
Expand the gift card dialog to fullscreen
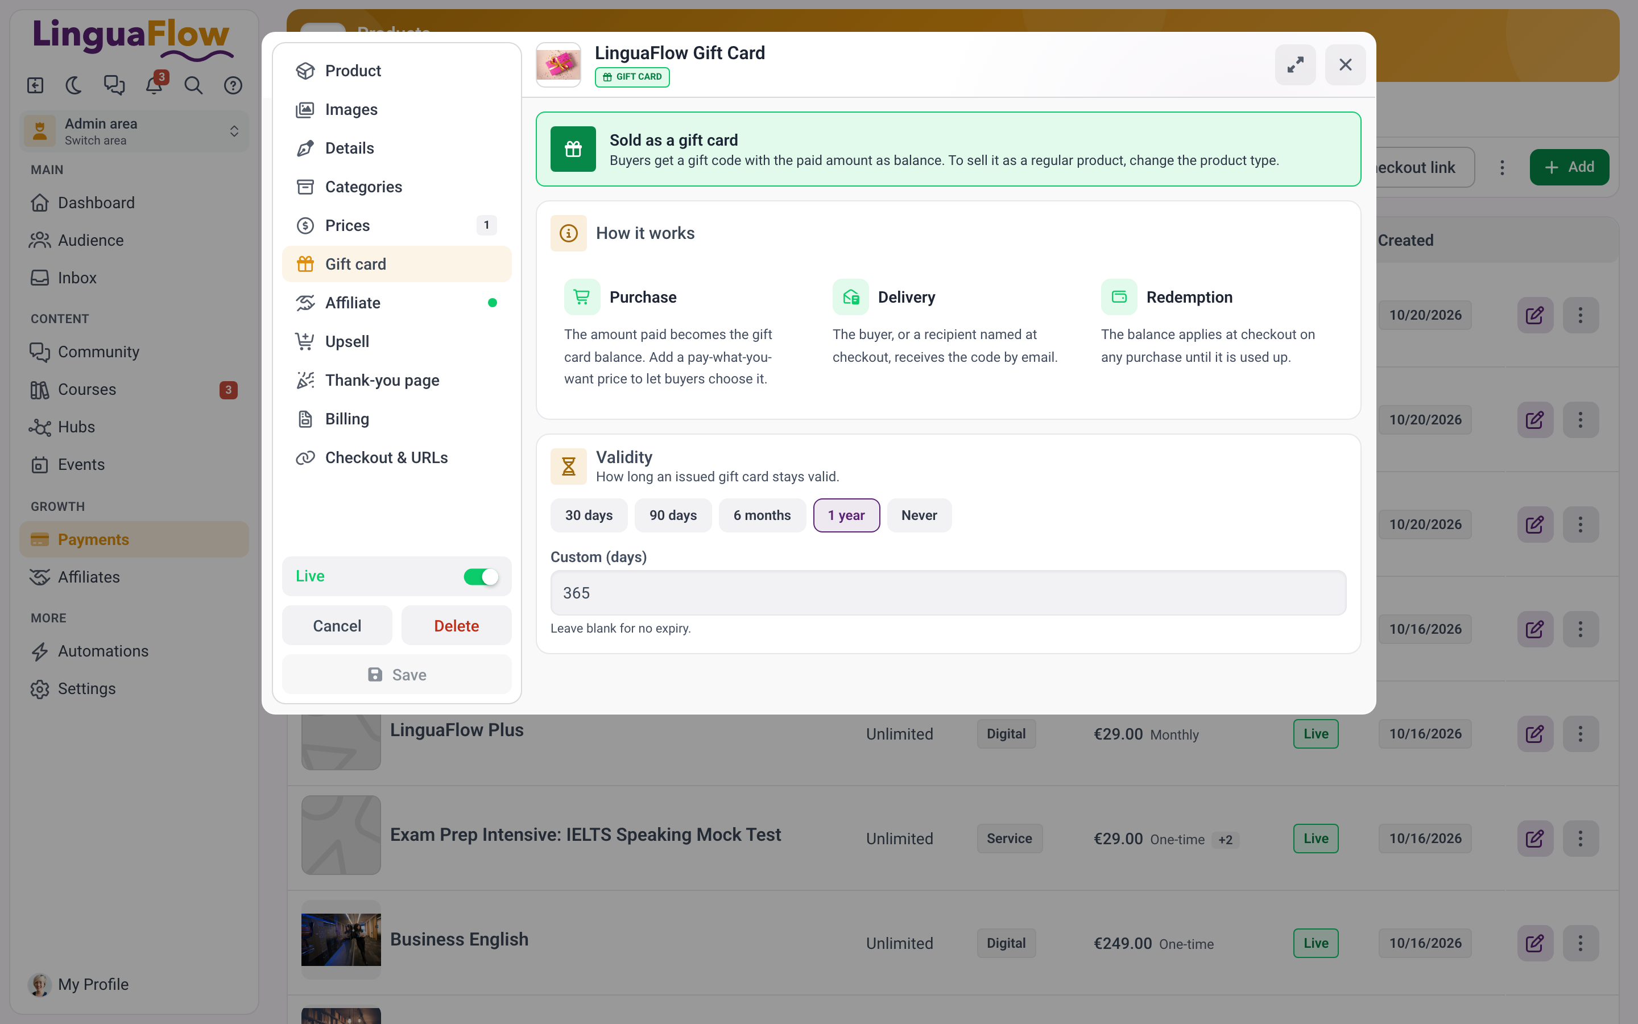click(1295, 65)
